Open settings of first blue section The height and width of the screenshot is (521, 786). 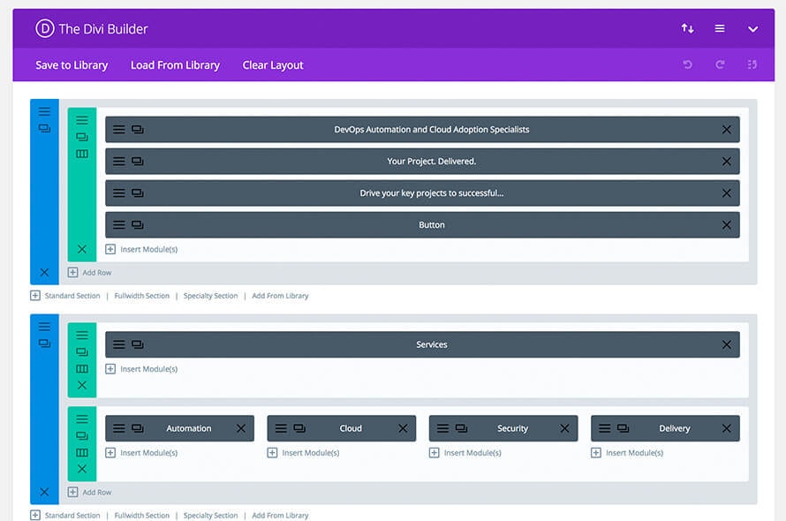pyautogui.click(x=44, y=111)
